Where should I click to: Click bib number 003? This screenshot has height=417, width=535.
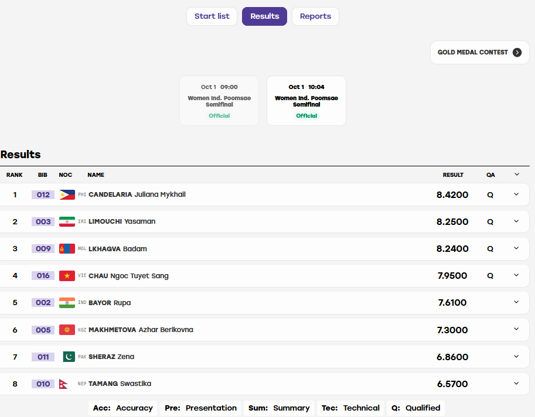pyautogui.click(x=43, y=221)
